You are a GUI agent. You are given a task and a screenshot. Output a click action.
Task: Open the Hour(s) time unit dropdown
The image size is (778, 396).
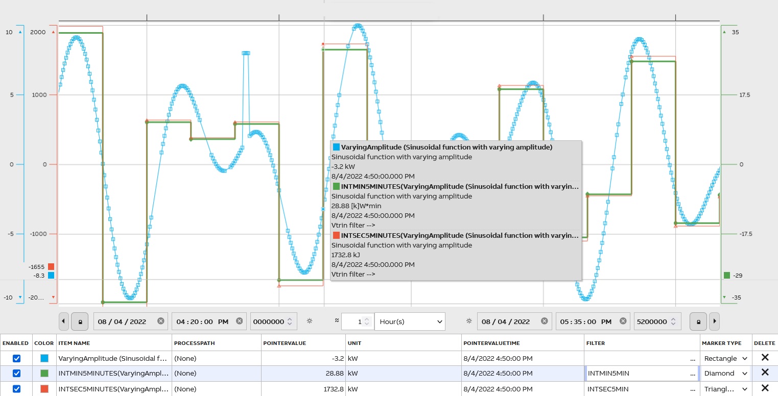(410, 321)
